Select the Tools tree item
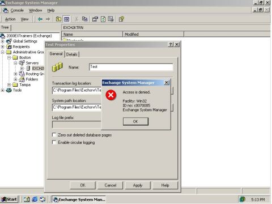 coord(17,90)
